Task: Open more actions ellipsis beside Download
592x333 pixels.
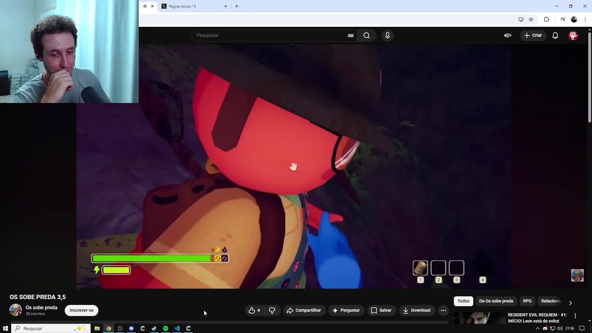Action: coord(443,310)
